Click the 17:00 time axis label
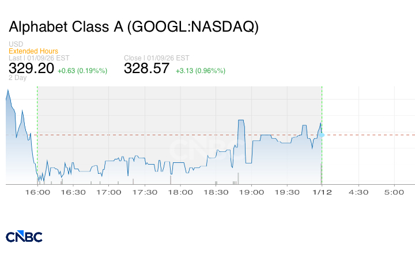415x259 pixels. pyautogui.click(x=109, y=192)
